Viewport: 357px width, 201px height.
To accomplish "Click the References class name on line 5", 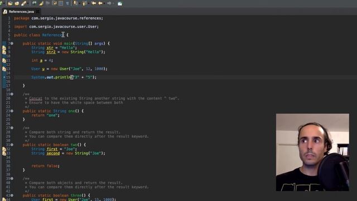I will (x=54, y=35).
